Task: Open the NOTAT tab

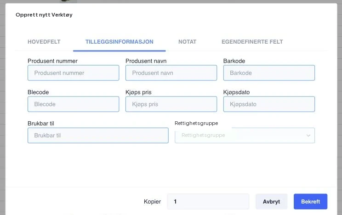Action: pyautogui.click(x=188, y=42)
